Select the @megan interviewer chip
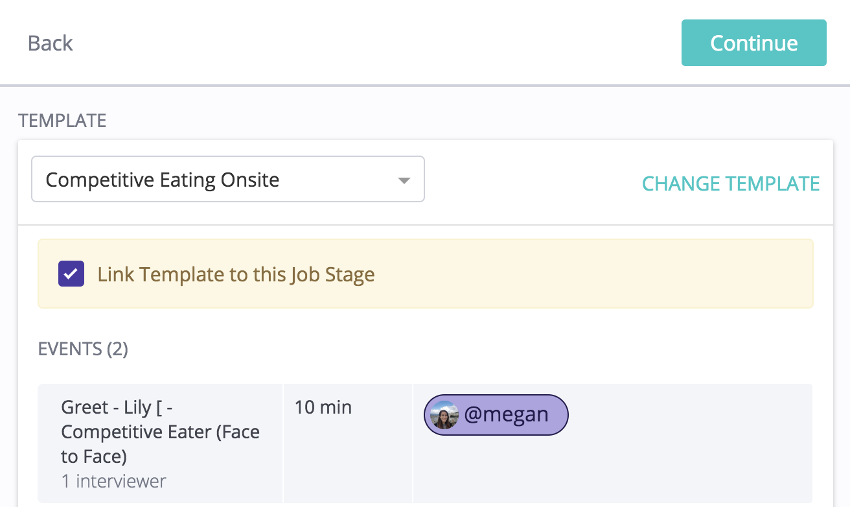Image resolution: width=850 pixels, height=507 pixels. click(496, 415)
